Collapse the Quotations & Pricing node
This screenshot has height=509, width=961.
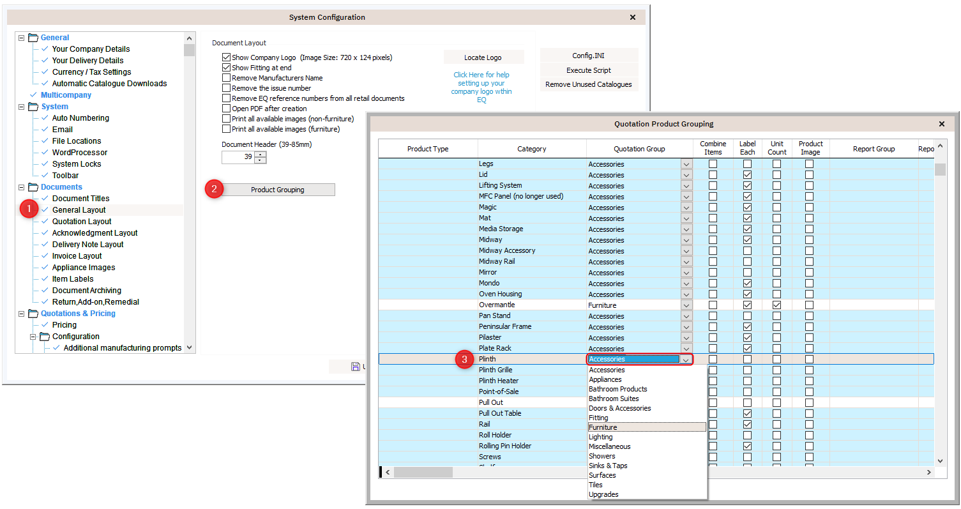21,314
